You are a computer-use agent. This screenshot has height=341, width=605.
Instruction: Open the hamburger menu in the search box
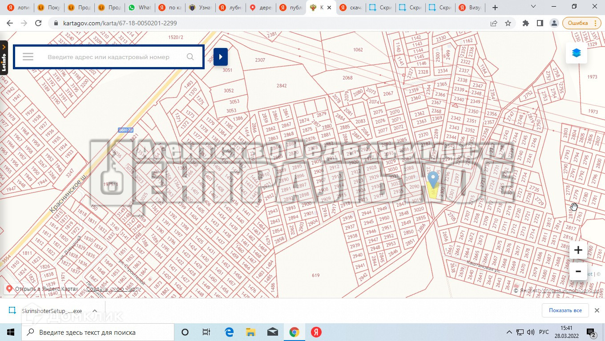pos(28,57)
